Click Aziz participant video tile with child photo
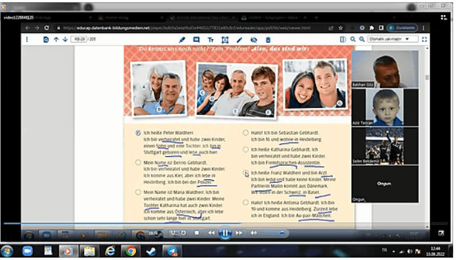Image resolution: width=458 pixels, height=260 pixels. [x=385, y=107]
